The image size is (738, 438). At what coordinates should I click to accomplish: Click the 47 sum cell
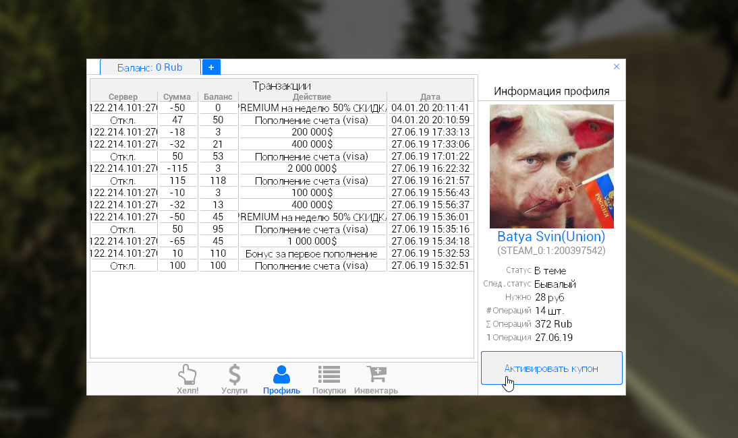click(177, 120)
